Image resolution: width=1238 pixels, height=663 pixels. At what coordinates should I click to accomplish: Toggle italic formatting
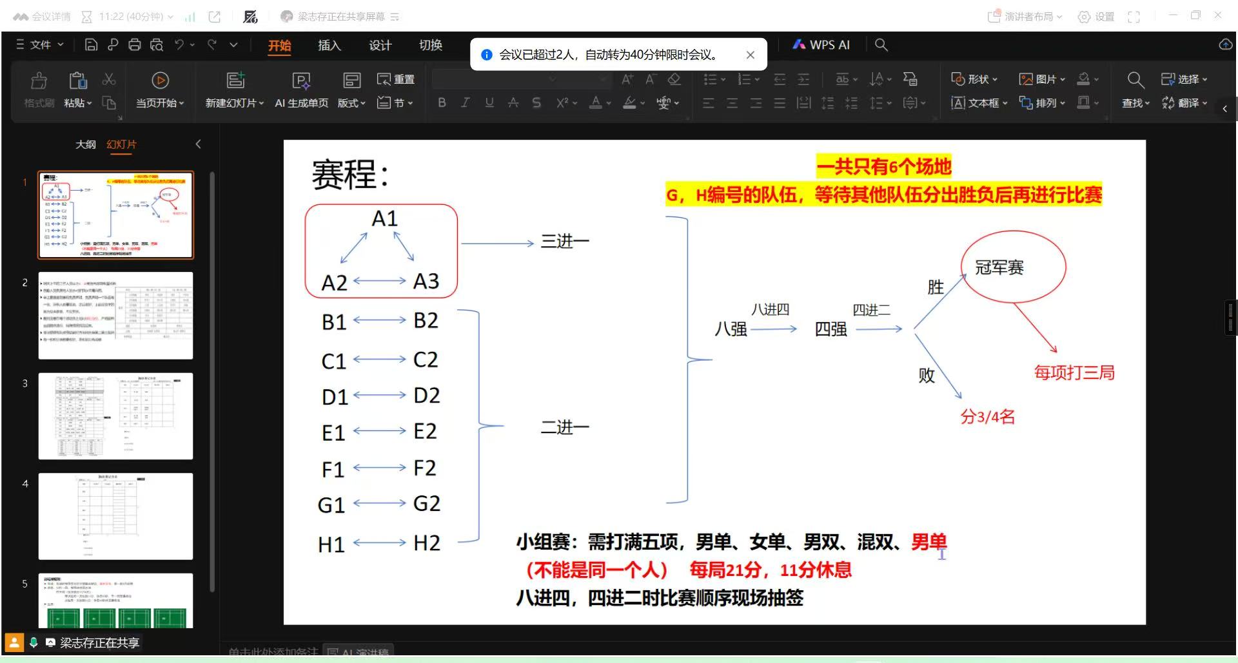(465, 102)
